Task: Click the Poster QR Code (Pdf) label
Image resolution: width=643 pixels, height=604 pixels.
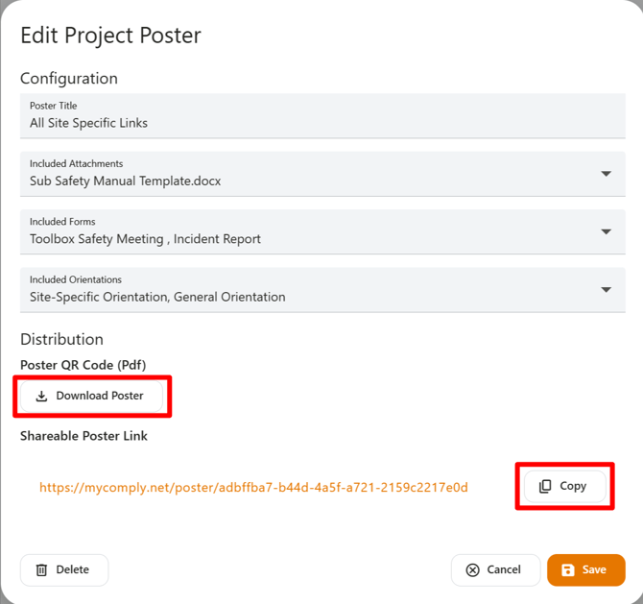Action: (83, 365)
